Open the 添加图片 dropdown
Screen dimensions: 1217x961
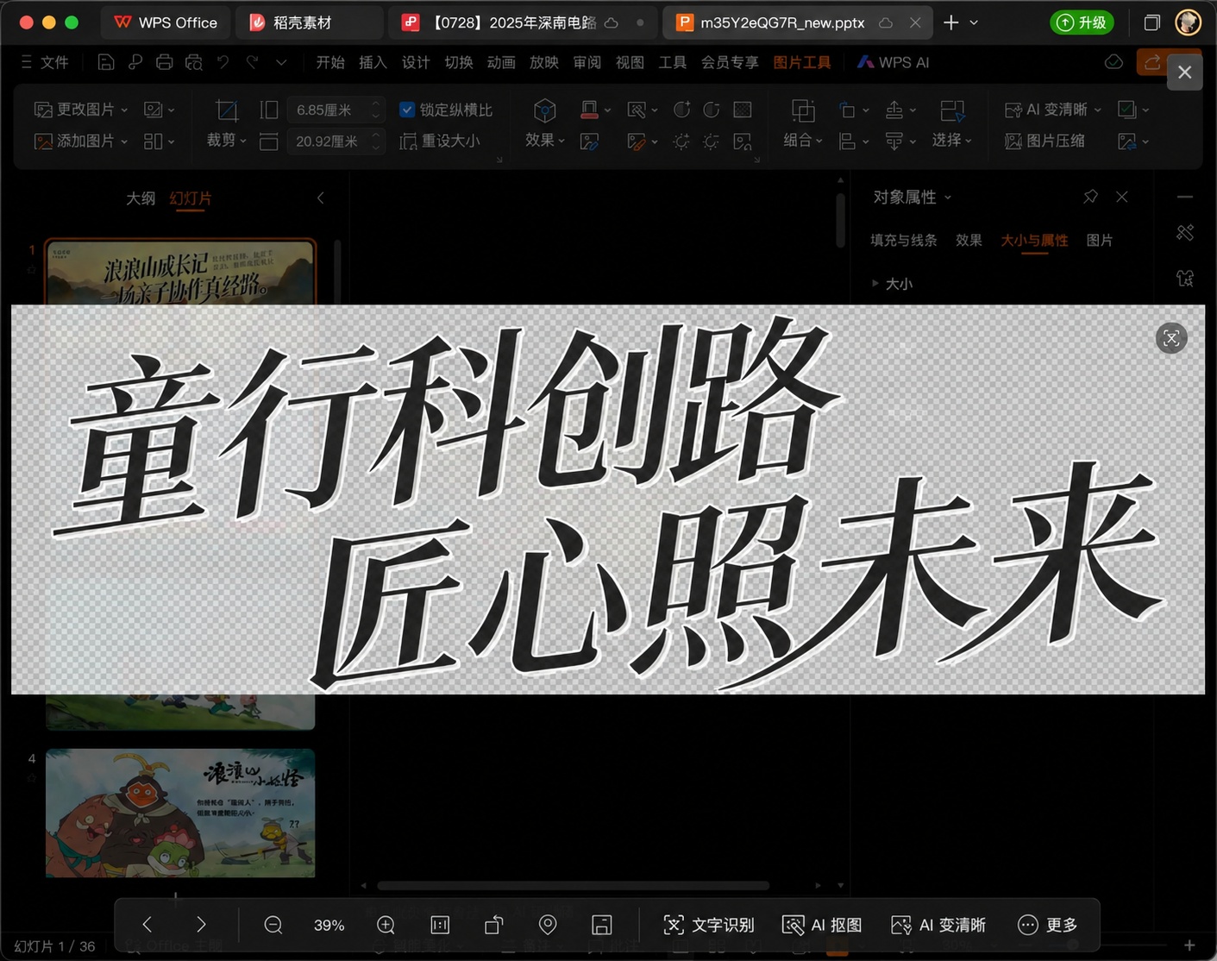81,141
